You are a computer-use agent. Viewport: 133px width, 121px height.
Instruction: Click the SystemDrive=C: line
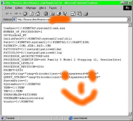(16, 80)
